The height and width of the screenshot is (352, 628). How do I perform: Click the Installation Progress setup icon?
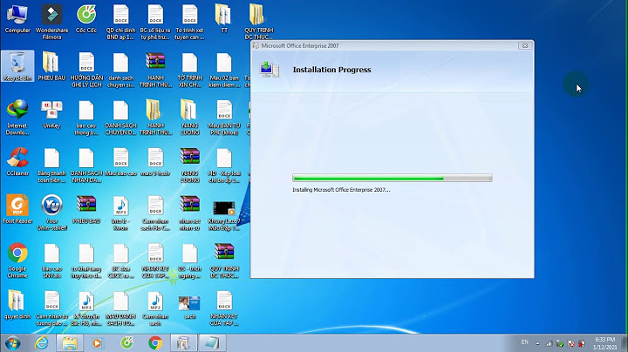tap(269, 70)
